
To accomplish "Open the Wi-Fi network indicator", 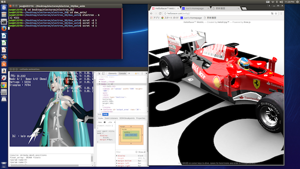I will point(273,2).
